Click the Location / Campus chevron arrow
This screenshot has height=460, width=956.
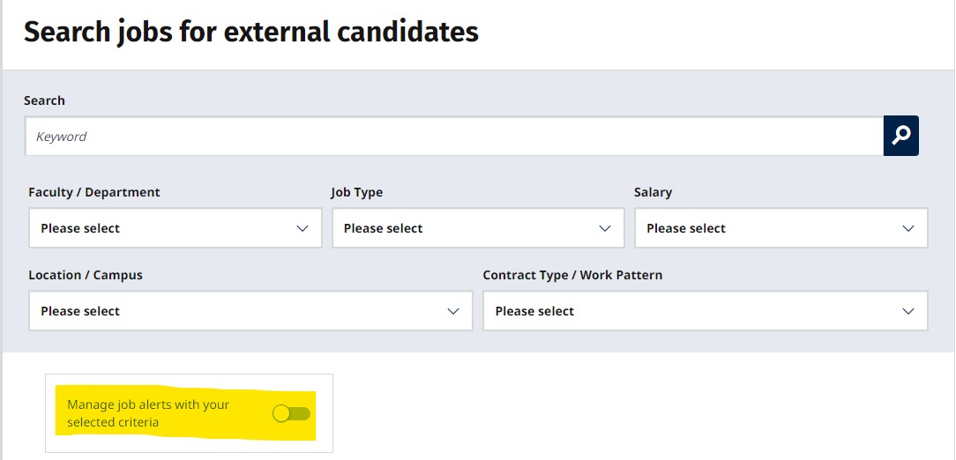[x=453, y=311]
